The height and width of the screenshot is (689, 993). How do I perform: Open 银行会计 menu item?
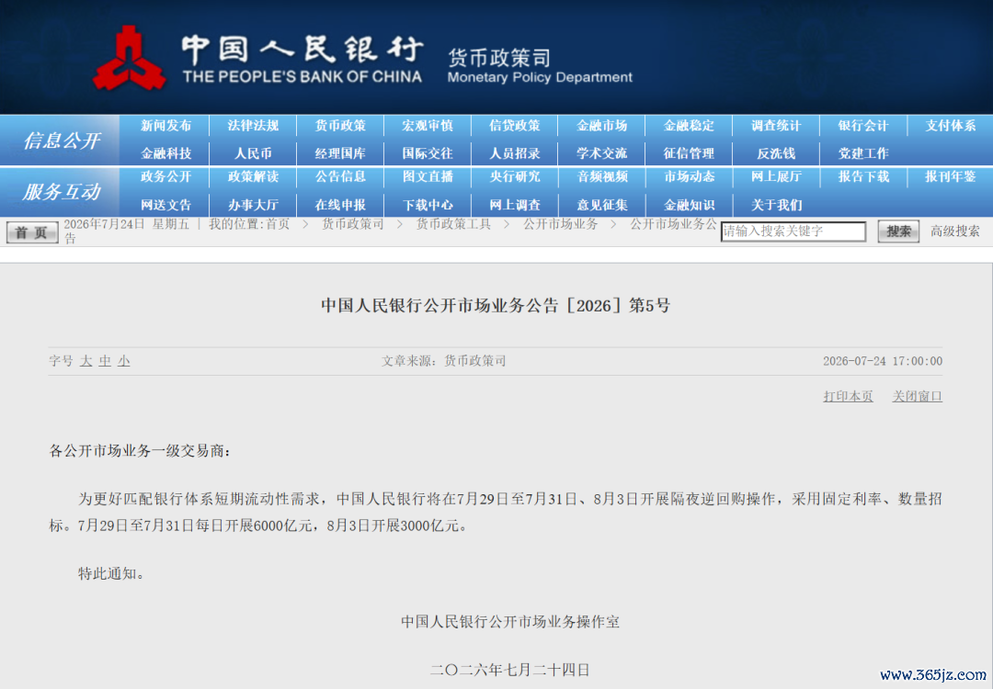[x=863, y=126]
